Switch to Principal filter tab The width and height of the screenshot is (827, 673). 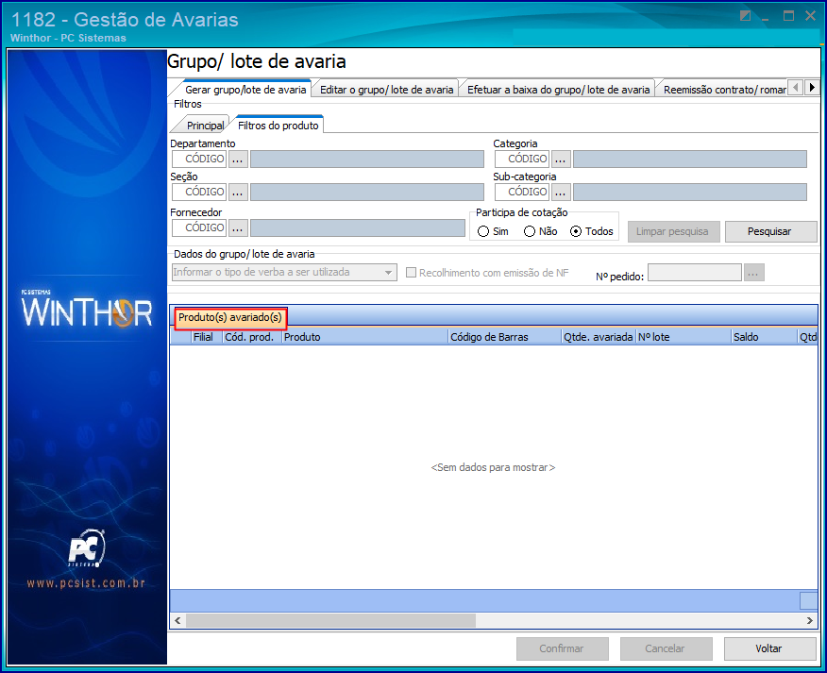click(205, 126)
